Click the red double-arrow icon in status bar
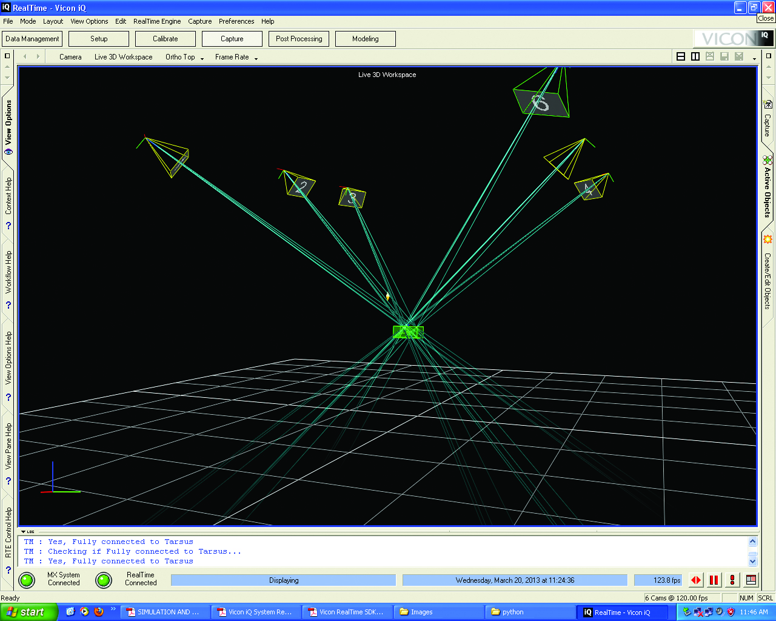This screenshot has width=776, height=621. 696,580
